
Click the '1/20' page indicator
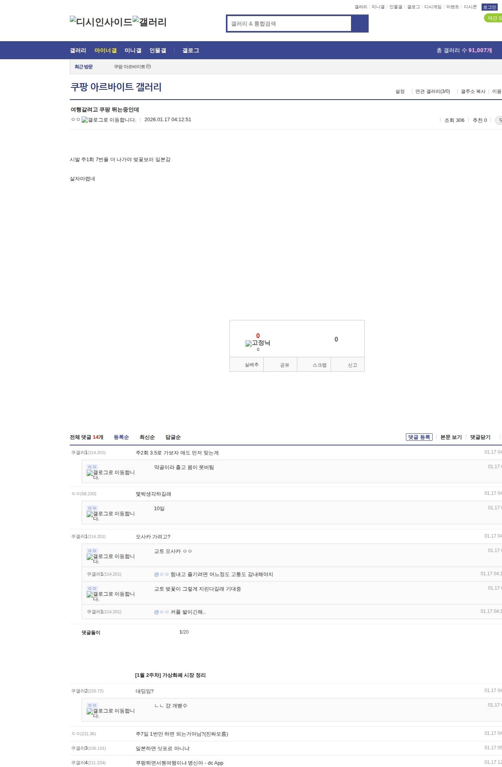tap(184, 632)
